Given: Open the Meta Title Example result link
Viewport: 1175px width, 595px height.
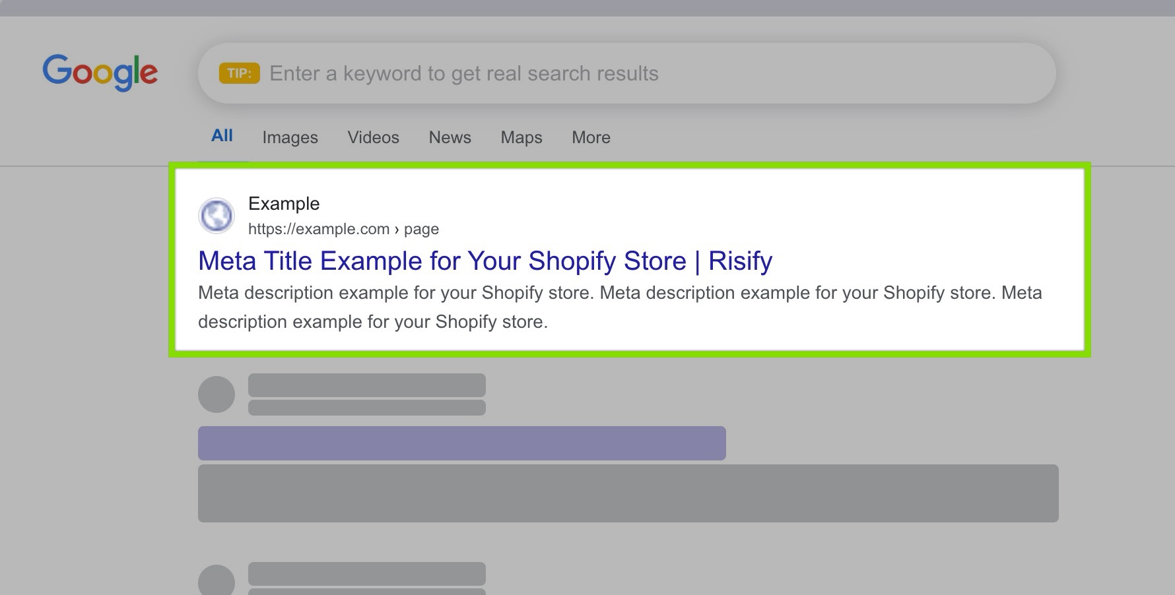Looking at the screenshot, I should (x=485, y=261).
